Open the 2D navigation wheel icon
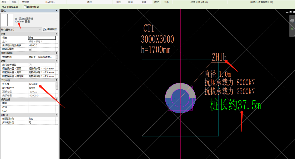This screenshot has width=295, height=159. click(292, 21)
